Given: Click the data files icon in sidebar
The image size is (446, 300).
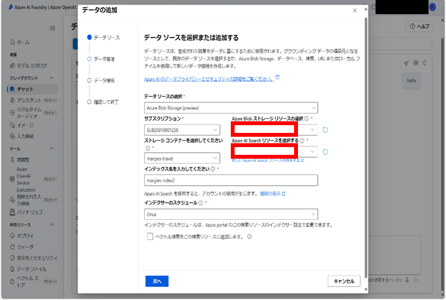Looking at the screenshot, I should coord(12,269).
